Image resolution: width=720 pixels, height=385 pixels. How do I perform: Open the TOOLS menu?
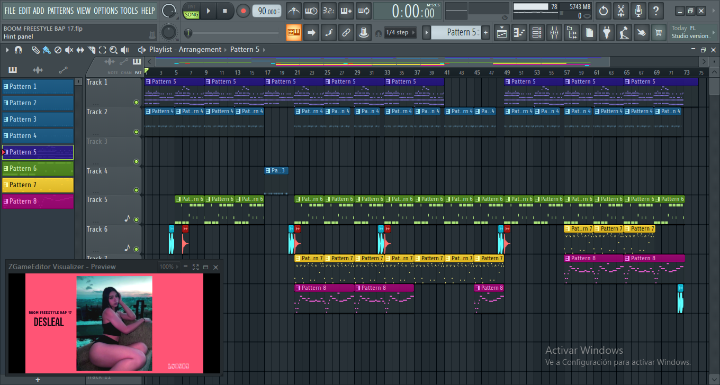click(129, 11)
